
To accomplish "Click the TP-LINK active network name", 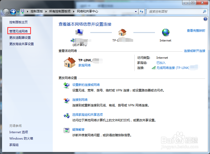I will pyautogui.click(x=85, y=60).
